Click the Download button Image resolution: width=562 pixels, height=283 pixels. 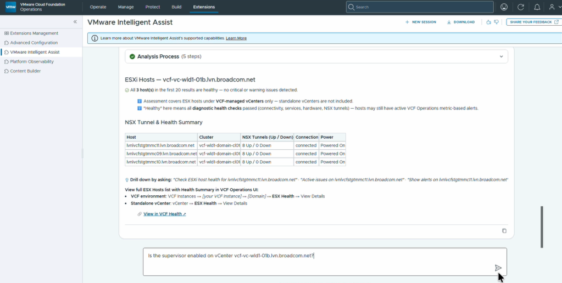coord(461,22)
